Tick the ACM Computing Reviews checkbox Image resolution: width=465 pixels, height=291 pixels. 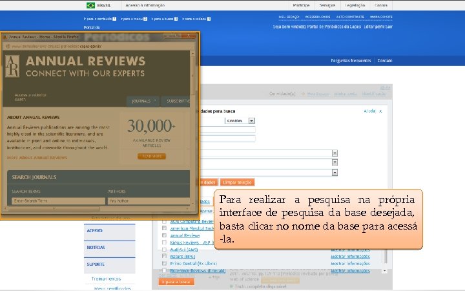(164, 222)
